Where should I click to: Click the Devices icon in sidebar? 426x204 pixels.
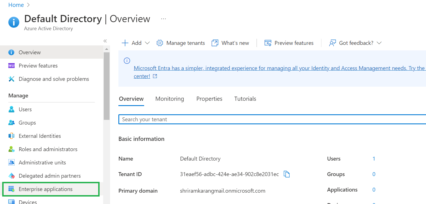[x=11, y=202]
